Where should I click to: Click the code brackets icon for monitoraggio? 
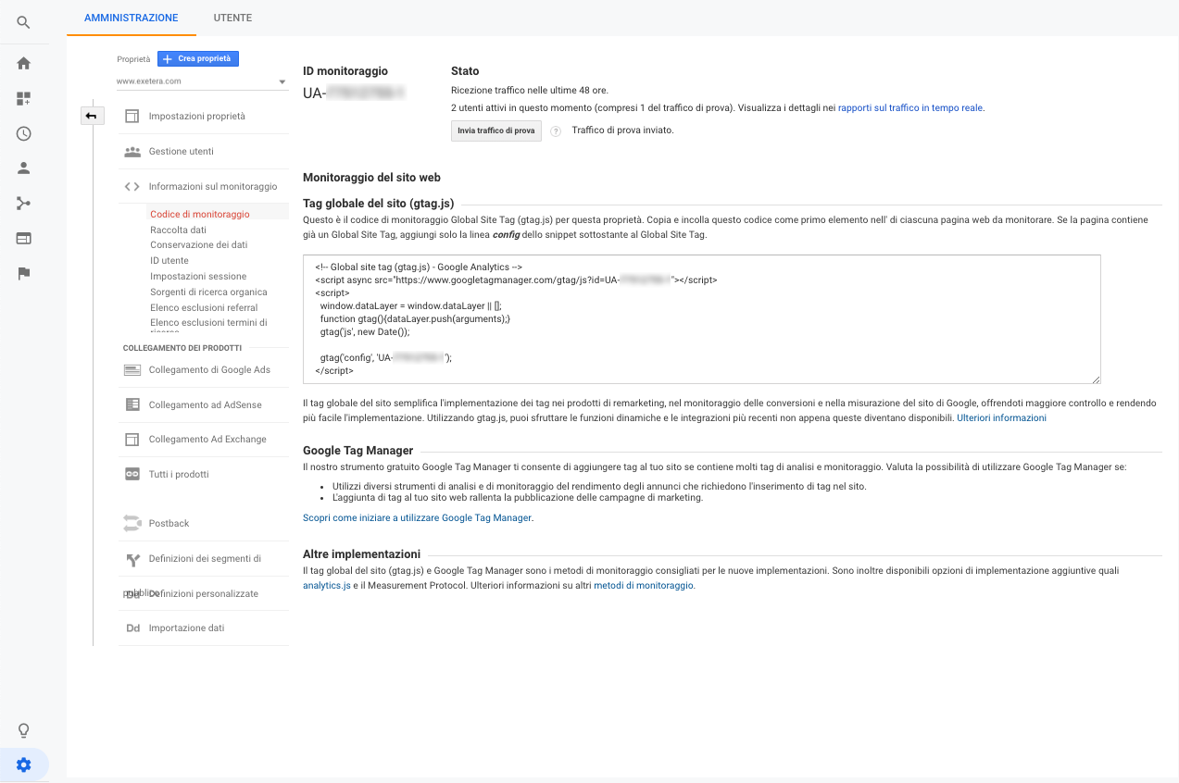tap(132, 186)
